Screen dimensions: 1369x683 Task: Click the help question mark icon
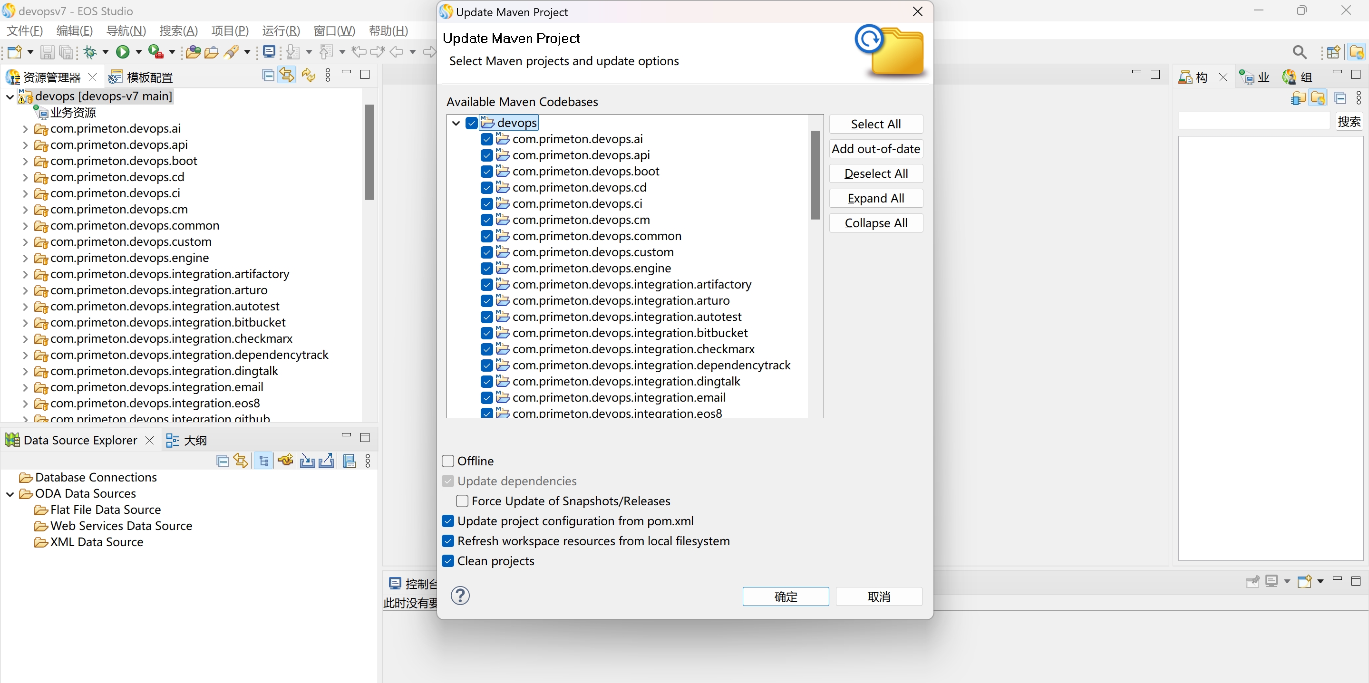[460, 596]
